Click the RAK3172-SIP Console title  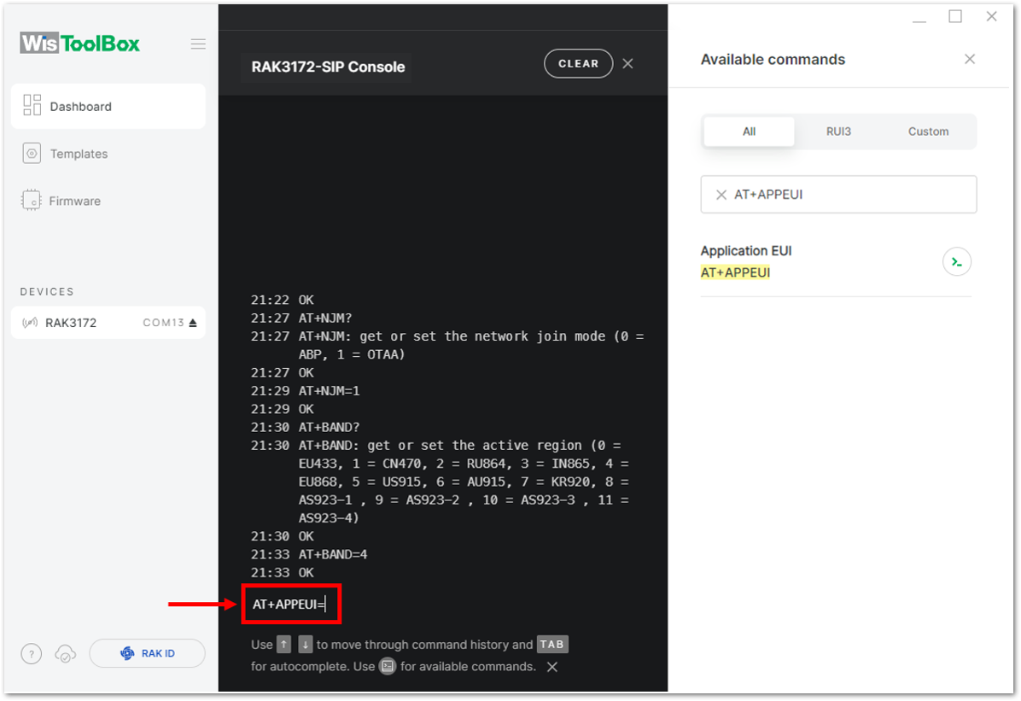pyautogui.click(x=328, y=67)
